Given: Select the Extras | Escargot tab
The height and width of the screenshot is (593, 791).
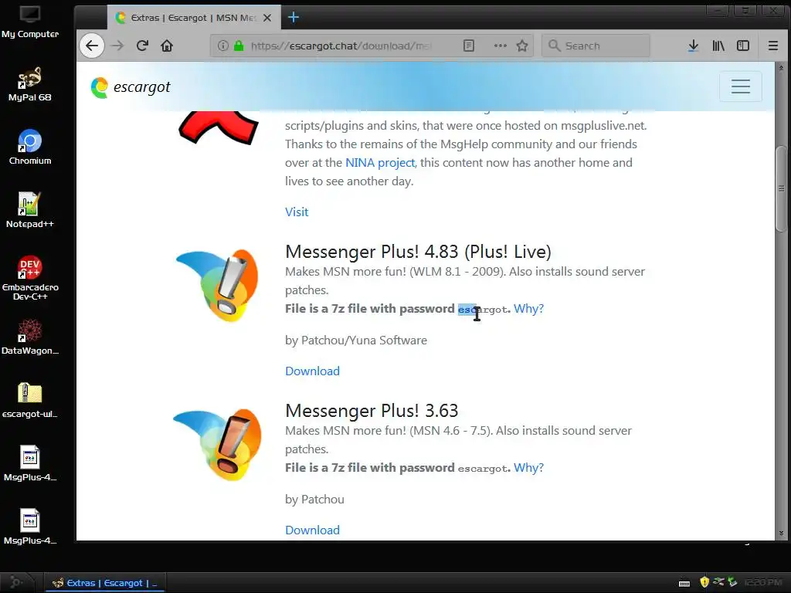Looking at the screenshot, I should point(194,18).
